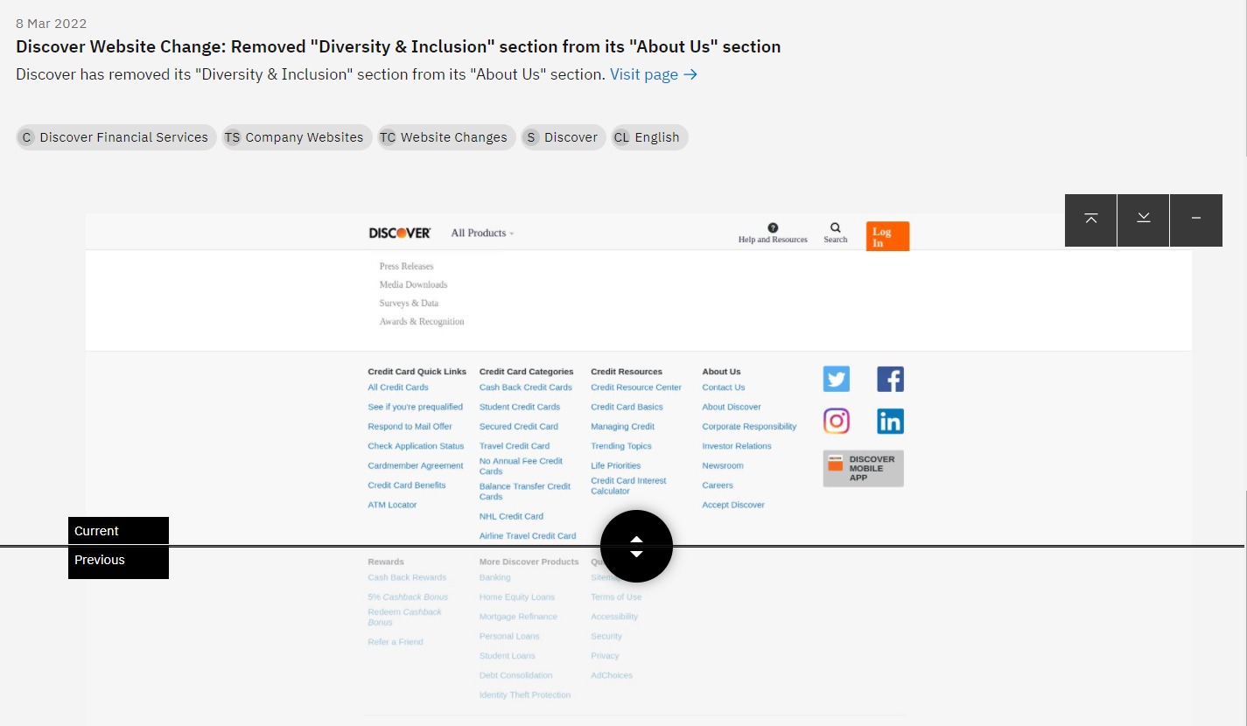Select the Discover Financial Services tag

(x=116, y=137)
